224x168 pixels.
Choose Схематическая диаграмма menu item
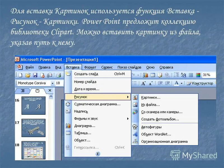point(98,104)
